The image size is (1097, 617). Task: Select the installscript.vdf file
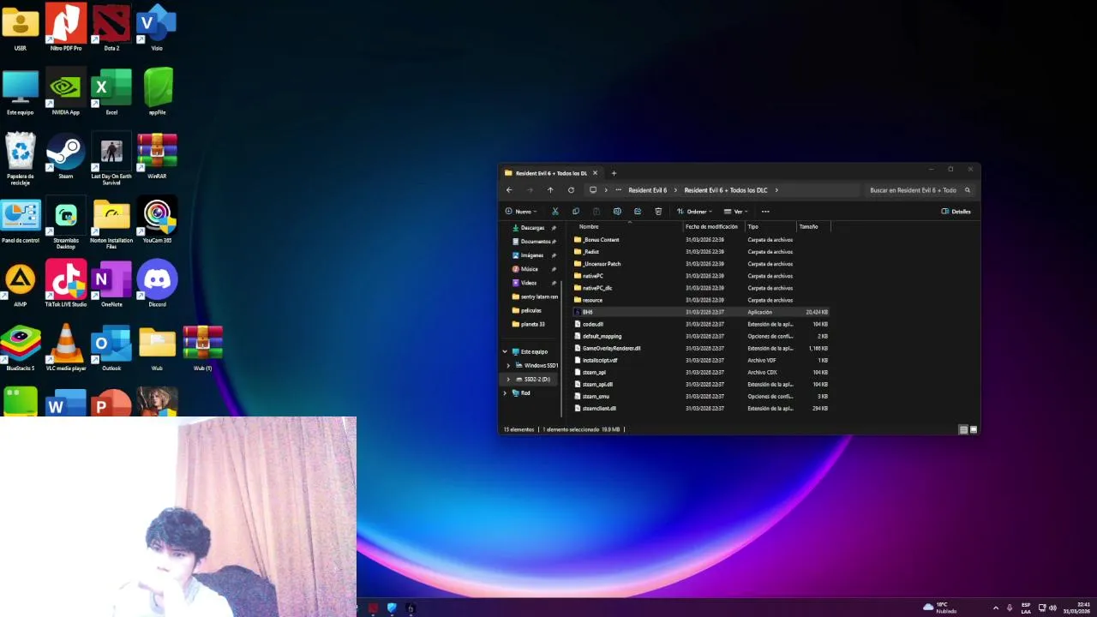600,360
